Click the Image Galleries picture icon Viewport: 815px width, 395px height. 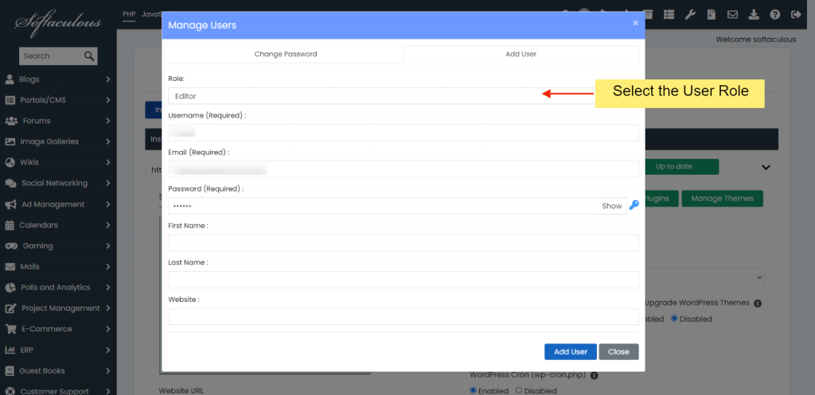[10, 141]
